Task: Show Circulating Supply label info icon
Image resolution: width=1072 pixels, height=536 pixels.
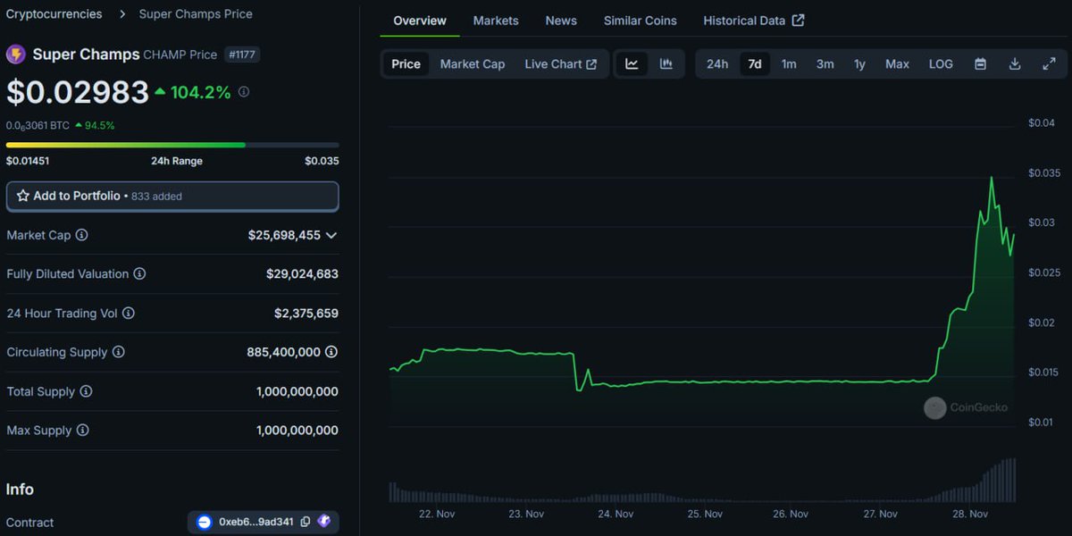Action: [118, 352]
